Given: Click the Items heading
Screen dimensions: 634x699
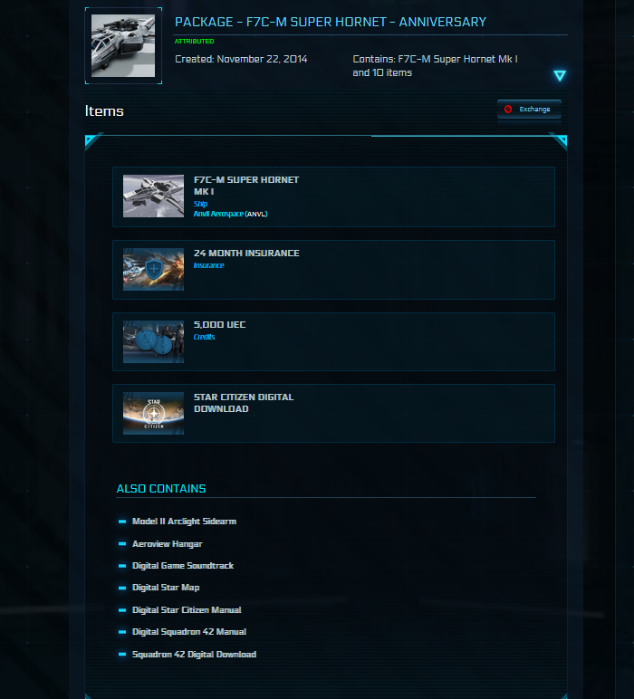Looking at the screenshot, I should pyautogui.click(x=104, y=111).
